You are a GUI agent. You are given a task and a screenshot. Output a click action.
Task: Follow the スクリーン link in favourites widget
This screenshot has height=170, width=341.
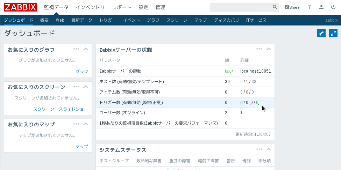point(44,109)
